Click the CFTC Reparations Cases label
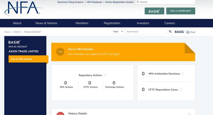The image size is (213, 115). tap(163, 90)
